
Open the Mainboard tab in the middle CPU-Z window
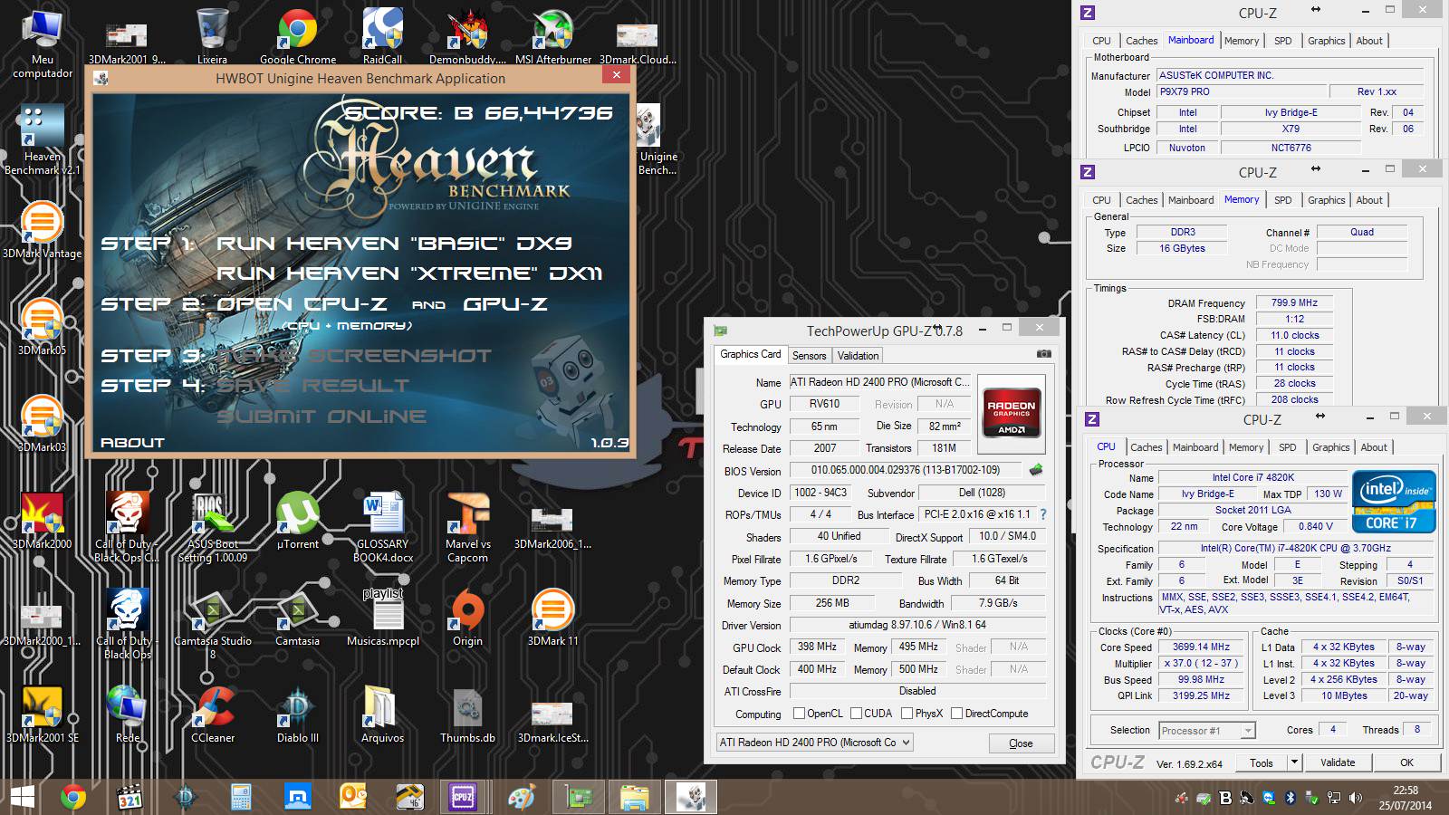click(x=1191, y=200)
